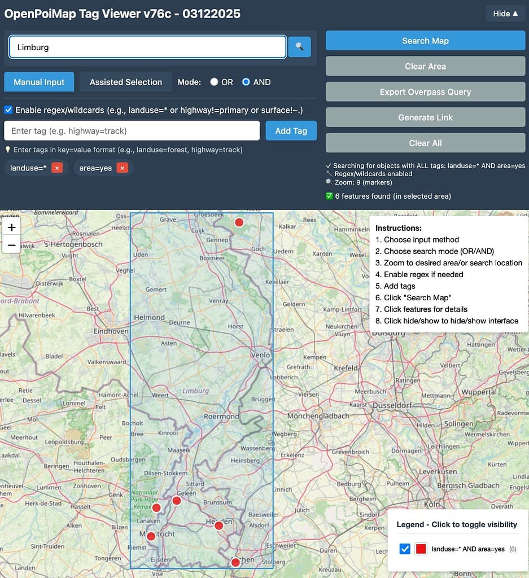The width and height of the screenshot is (529, 578).
Task: Switch to the Assisted Selection tab
Action: 125,82
